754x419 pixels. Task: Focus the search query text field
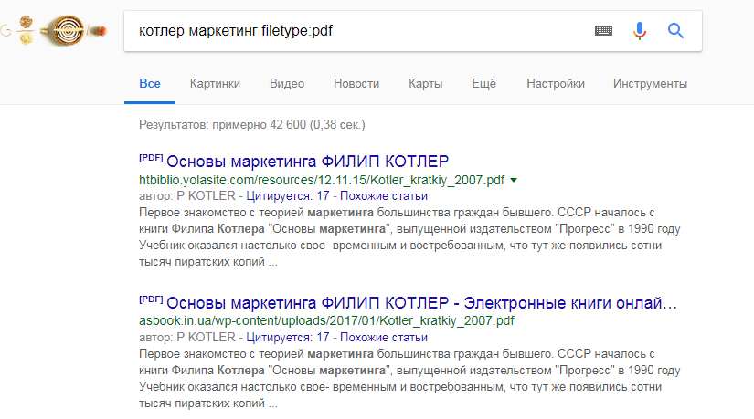click(356, 31)
